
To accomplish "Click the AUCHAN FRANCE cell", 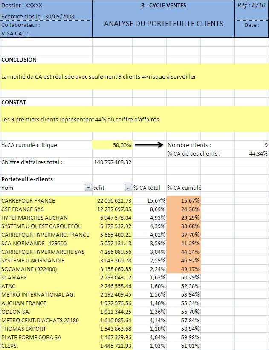I will click(x=46, y=303).
